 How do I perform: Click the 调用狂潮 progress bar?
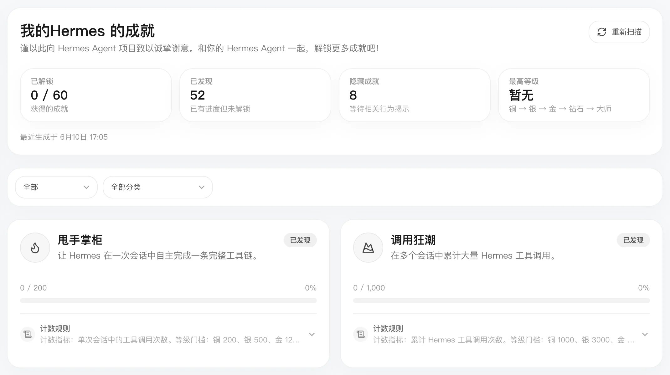click(x=502, y=301)
